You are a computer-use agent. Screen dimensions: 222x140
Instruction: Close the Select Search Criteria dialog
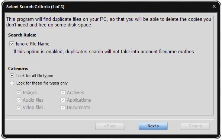(214, 7)
